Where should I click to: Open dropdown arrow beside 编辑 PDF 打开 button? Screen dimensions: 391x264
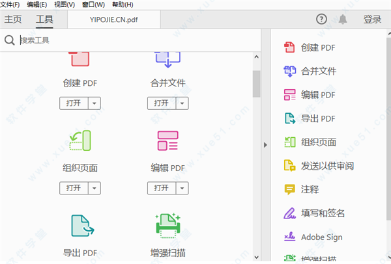[182, 188]
